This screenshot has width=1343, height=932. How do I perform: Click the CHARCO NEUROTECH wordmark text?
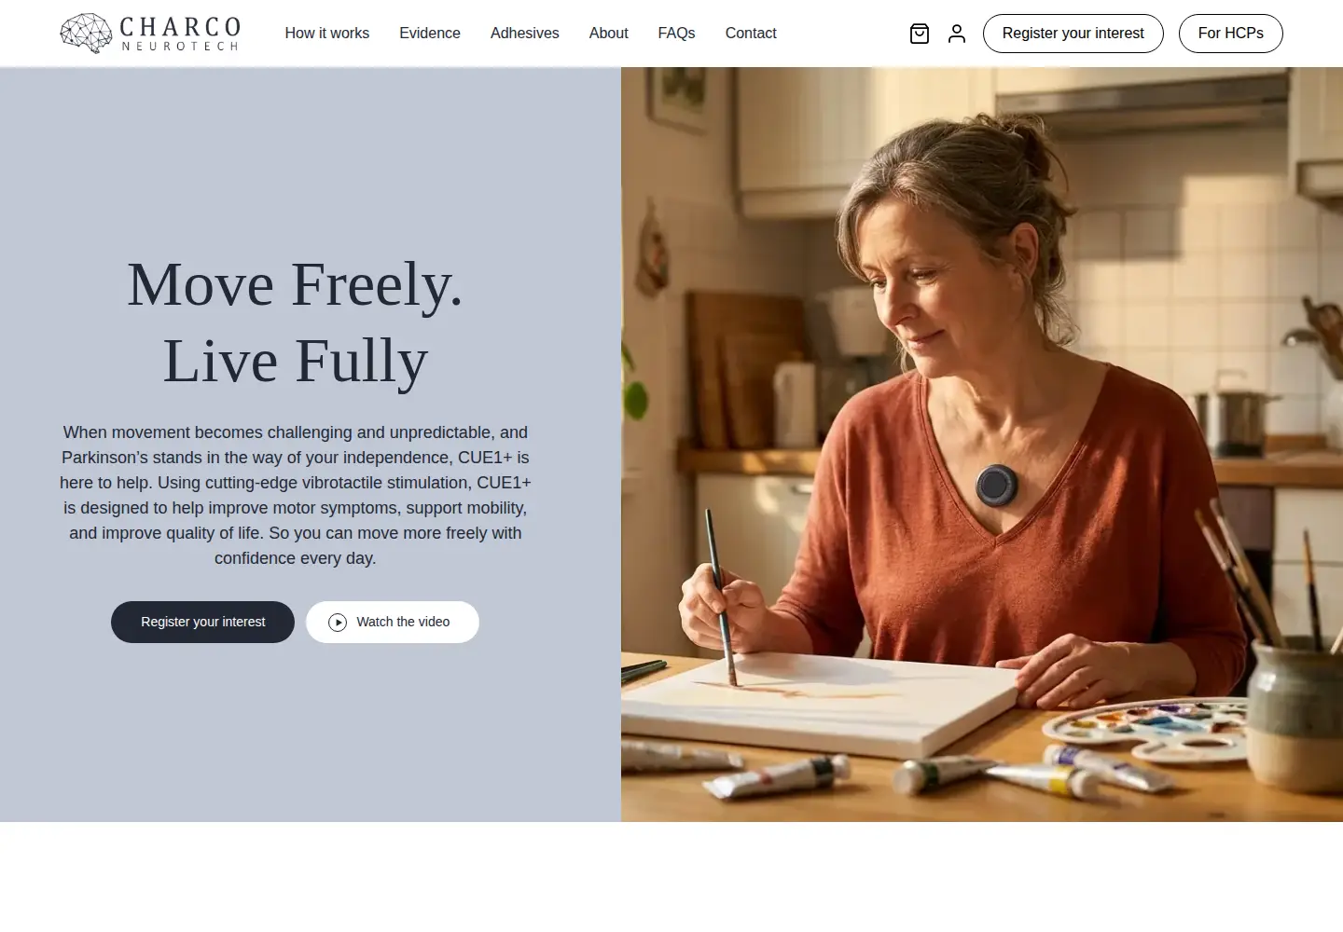coord(180,34)
